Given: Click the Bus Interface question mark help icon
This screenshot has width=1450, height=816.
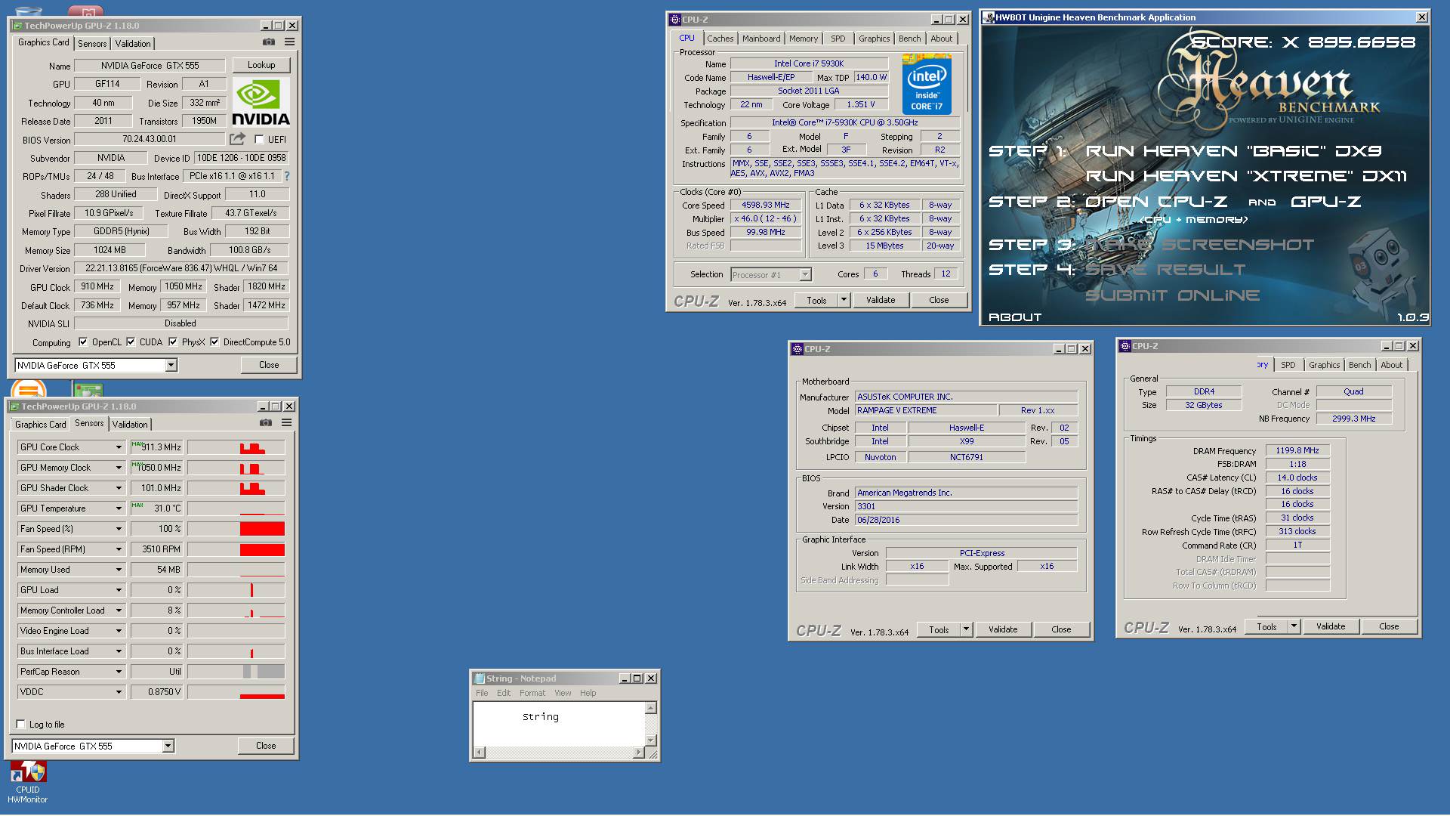Looking at the screenshot, I should (286, 176).
